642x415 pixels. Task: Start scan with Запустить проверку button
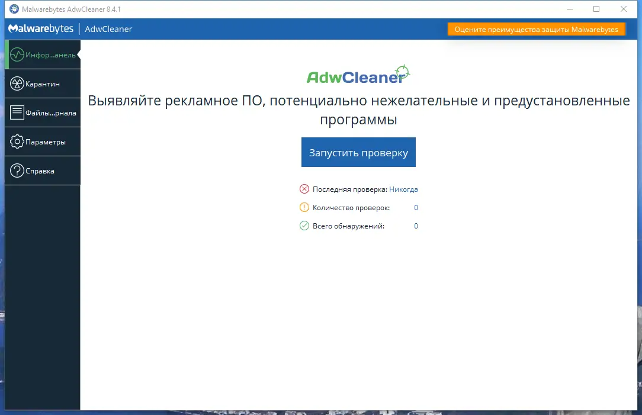[x=358, y=152]
